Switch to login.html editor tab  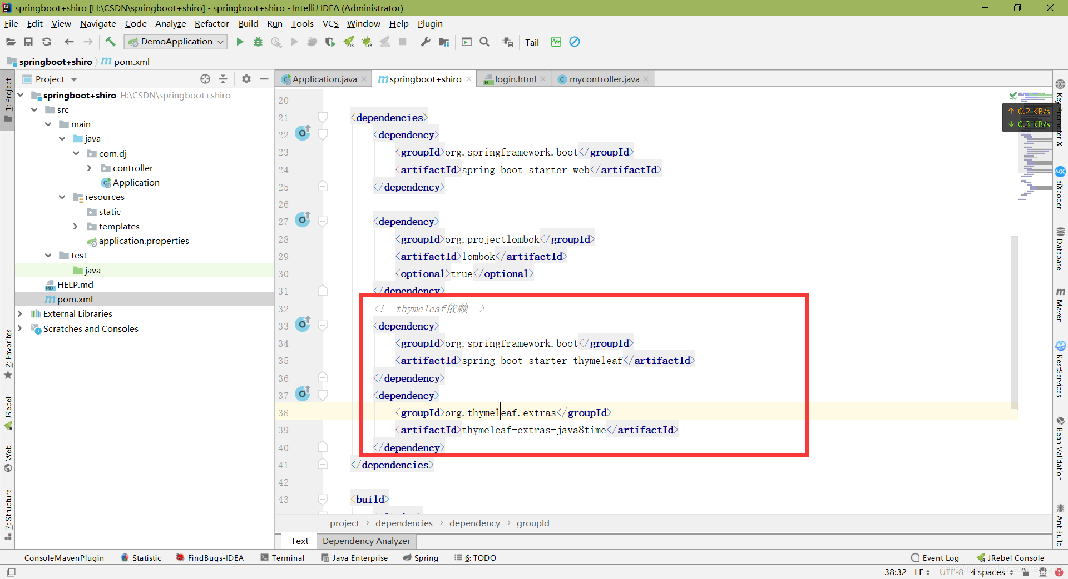pos(515,79)
